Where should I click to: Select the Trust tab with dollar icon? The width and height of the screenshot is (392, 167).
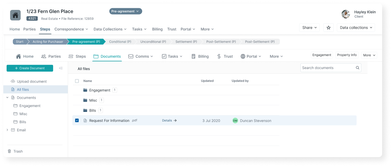pos(225,56)
